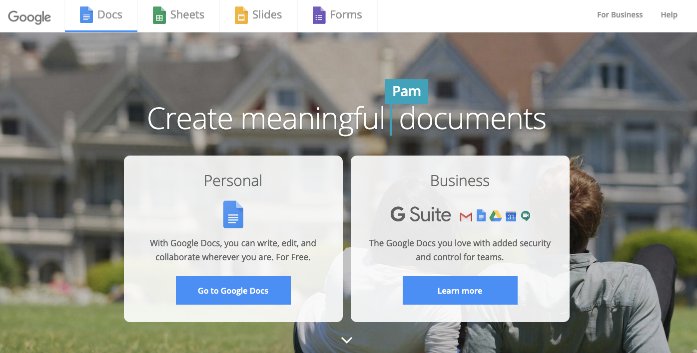697x353 pixels.
Task: Click the yellow Slides icon in navigation
Action: (x=241, y=15)
